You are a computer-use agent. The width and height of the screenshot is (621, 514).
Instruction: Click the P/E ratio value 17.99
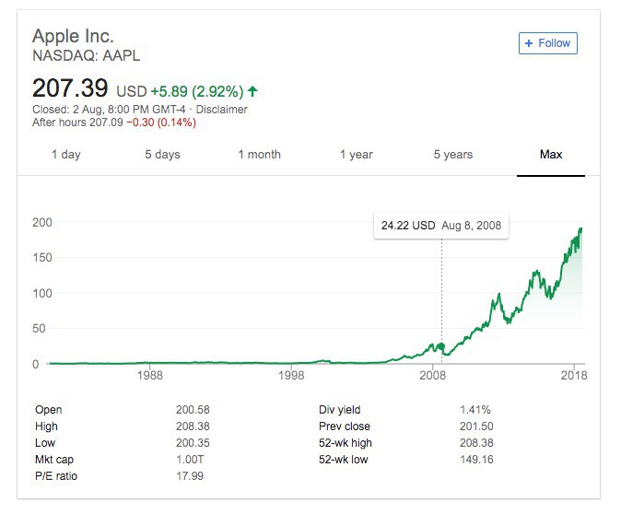pos(190,476)
